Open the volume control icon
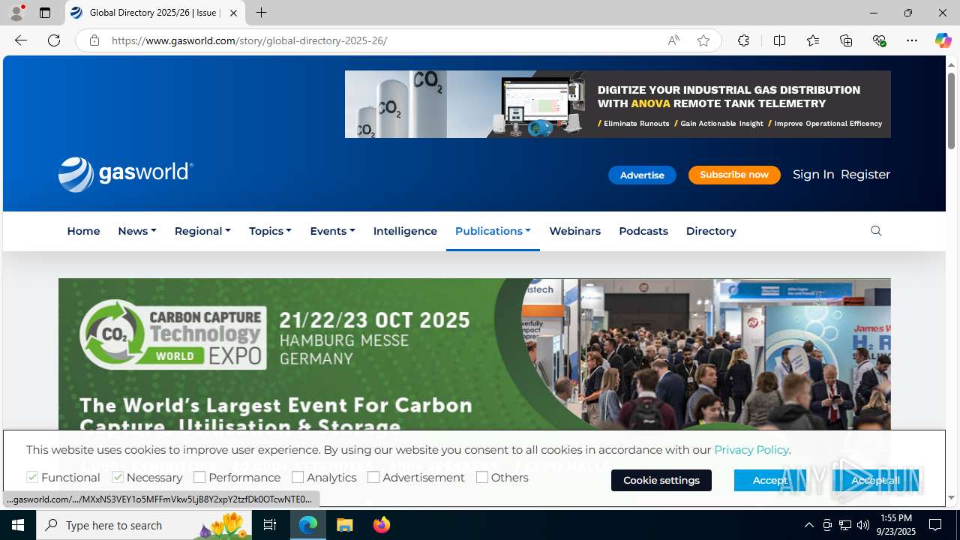The width and height of the screenshot is (960, 540). click(x=863, y=525)
